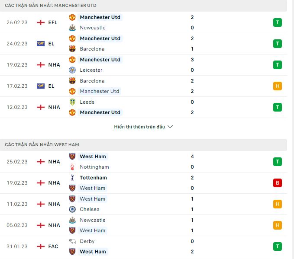
Task: Click Chelsea club crest icon
Action: pos(72,209)
